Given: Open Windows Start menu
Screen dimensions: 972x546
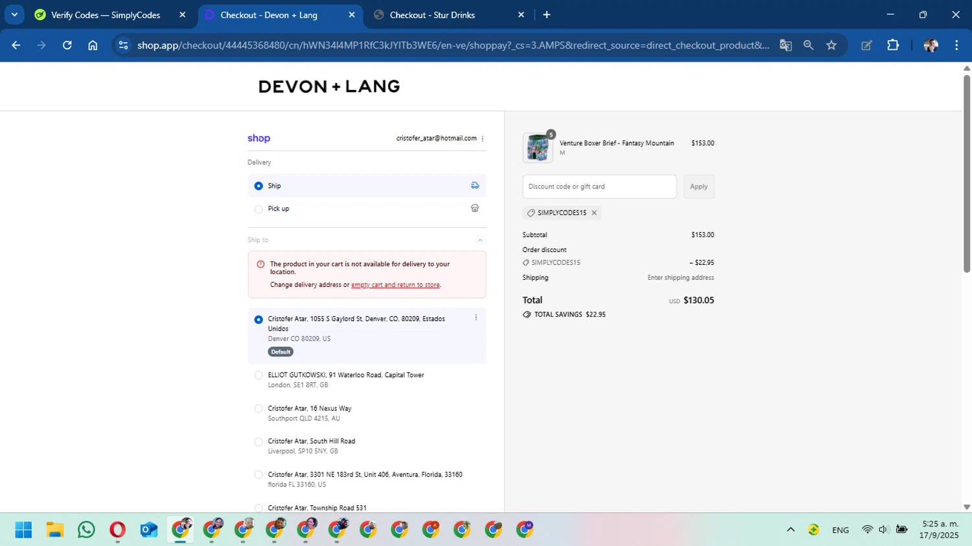Looking at the screenshot, I should point(23,530).
